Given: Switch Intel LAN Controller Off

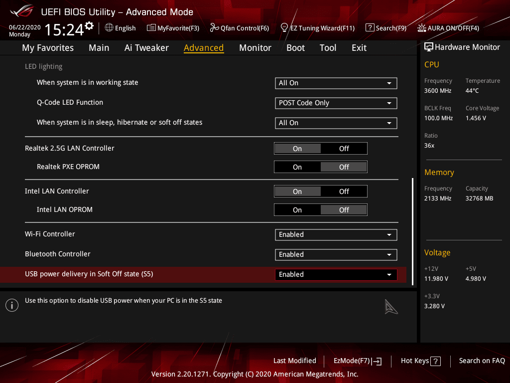Looking at the screenshot, I should (344, 191).
